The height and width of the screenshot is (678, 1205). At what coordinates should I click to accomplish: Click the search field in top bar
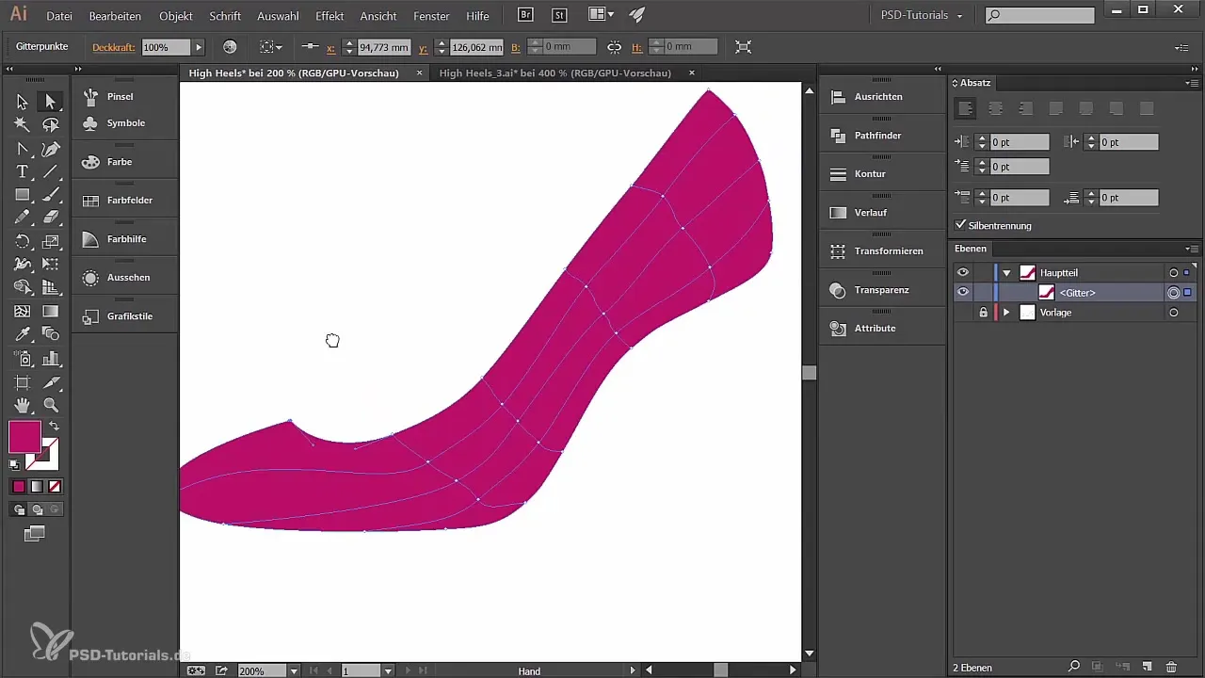point(1039,15)
